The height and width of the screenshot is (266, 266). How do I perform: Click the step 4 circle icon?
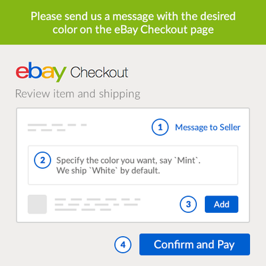pyautogui.click(x=123, y=245)
